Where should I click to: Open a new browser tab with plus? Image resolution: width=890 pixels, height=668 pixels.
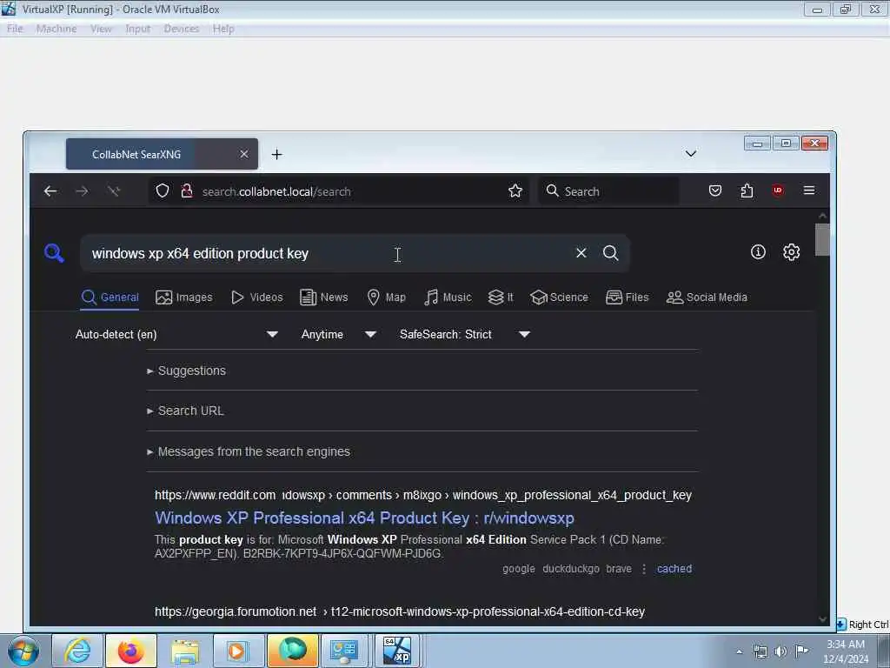click(276, 155)
